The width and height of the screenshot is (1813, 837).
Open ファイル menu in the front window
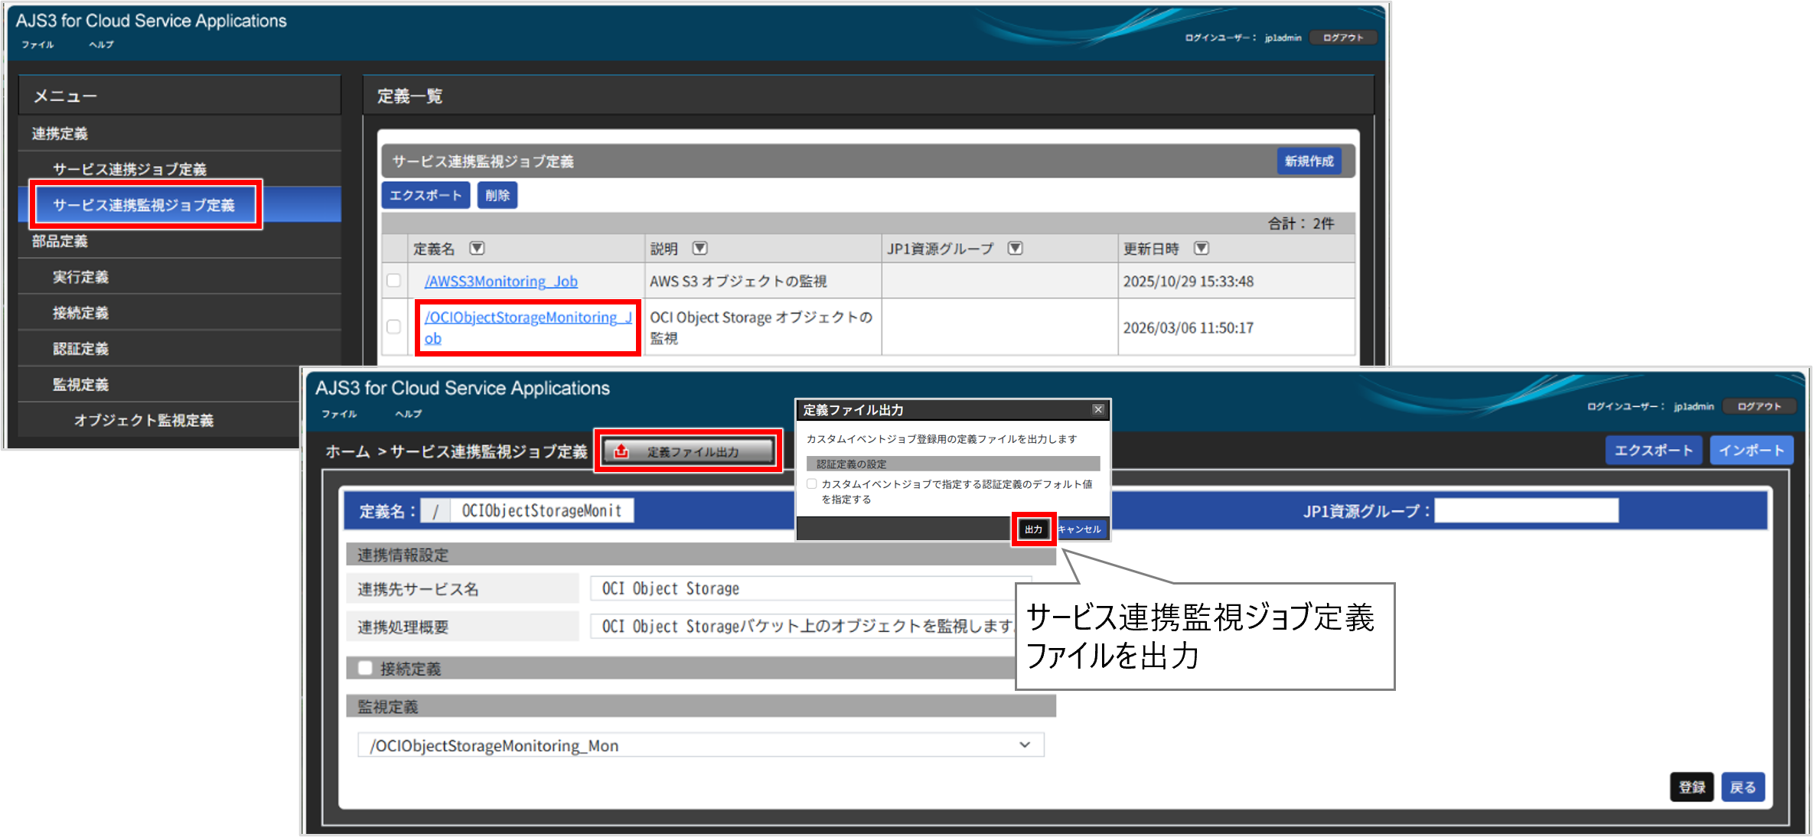(x=339, y=414)
